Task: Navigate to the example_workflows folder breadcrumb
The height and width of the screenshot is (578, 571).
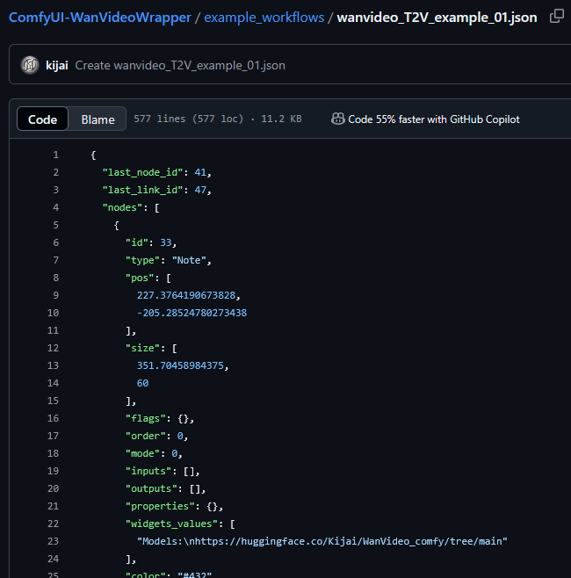Action: (x=264, y=18)
